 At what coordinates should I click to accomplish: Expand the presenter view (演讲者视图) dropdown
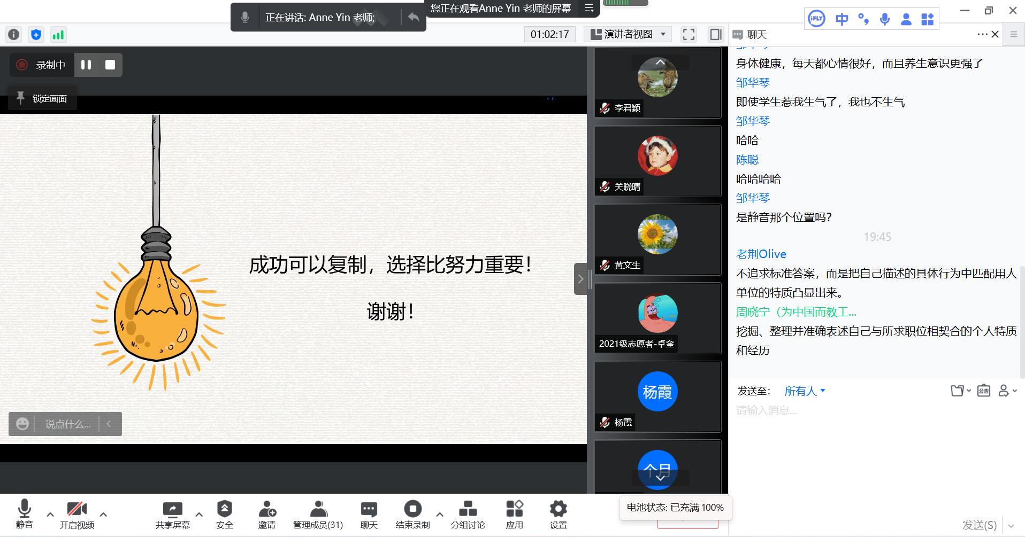pos(629,34)
